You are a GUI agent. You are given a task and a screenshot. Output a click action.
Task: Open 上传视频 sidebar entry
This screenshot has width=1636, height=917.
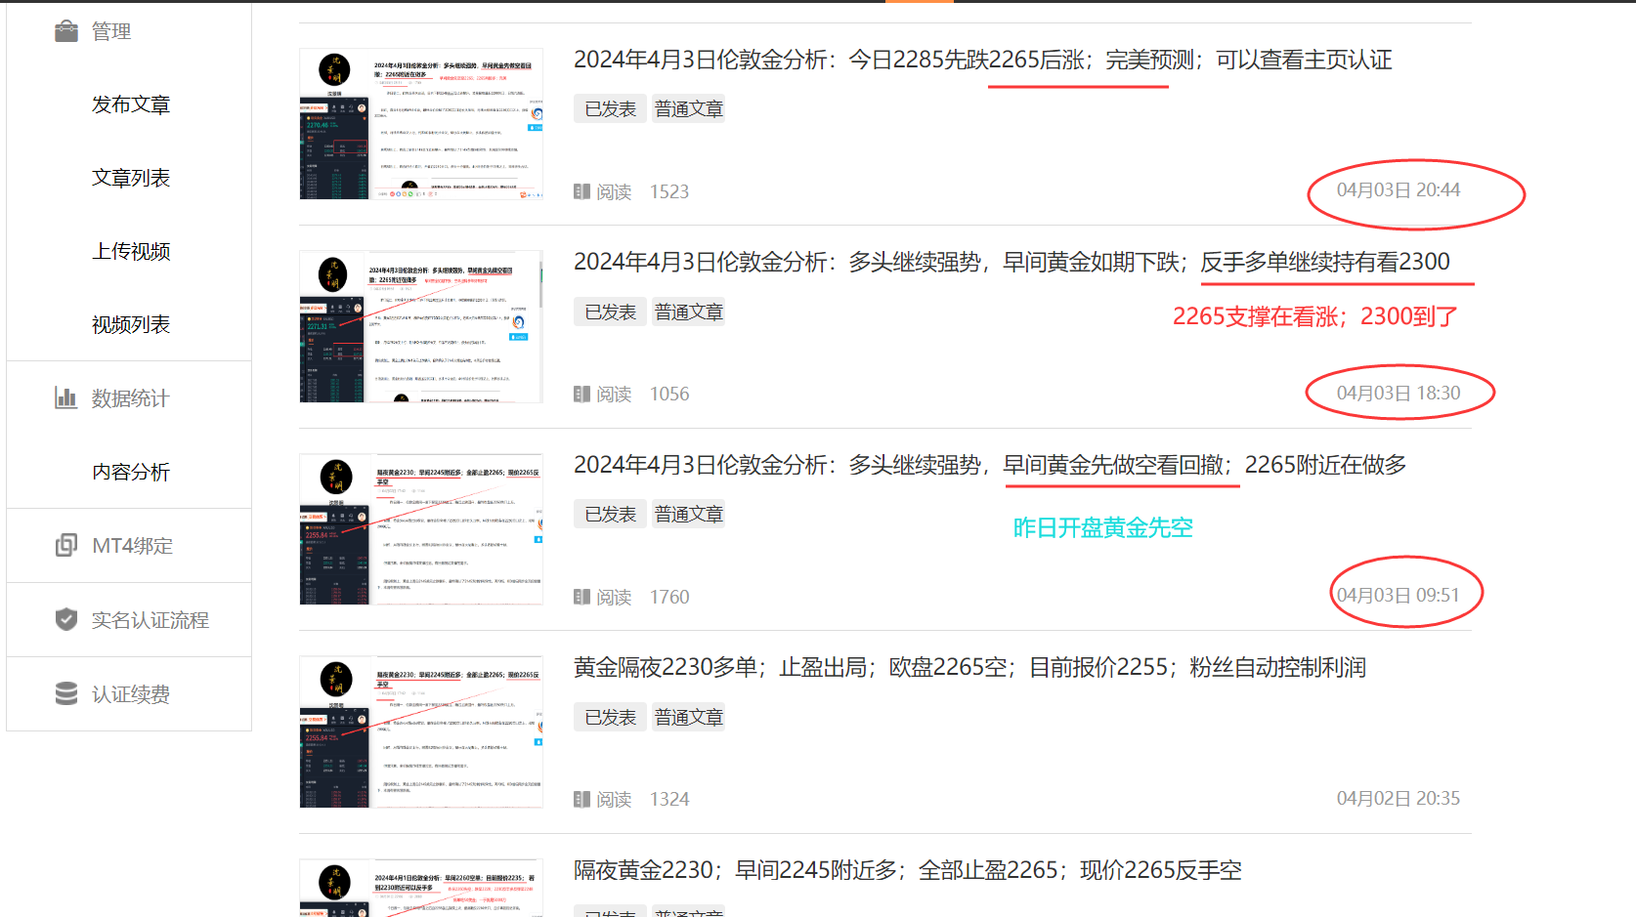[x=131, y=250]
